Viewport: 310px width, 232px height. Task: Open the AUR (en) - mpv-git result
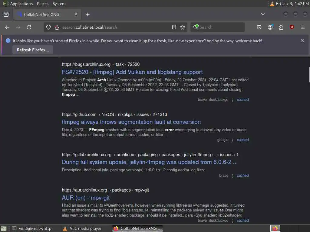[86, 198]
